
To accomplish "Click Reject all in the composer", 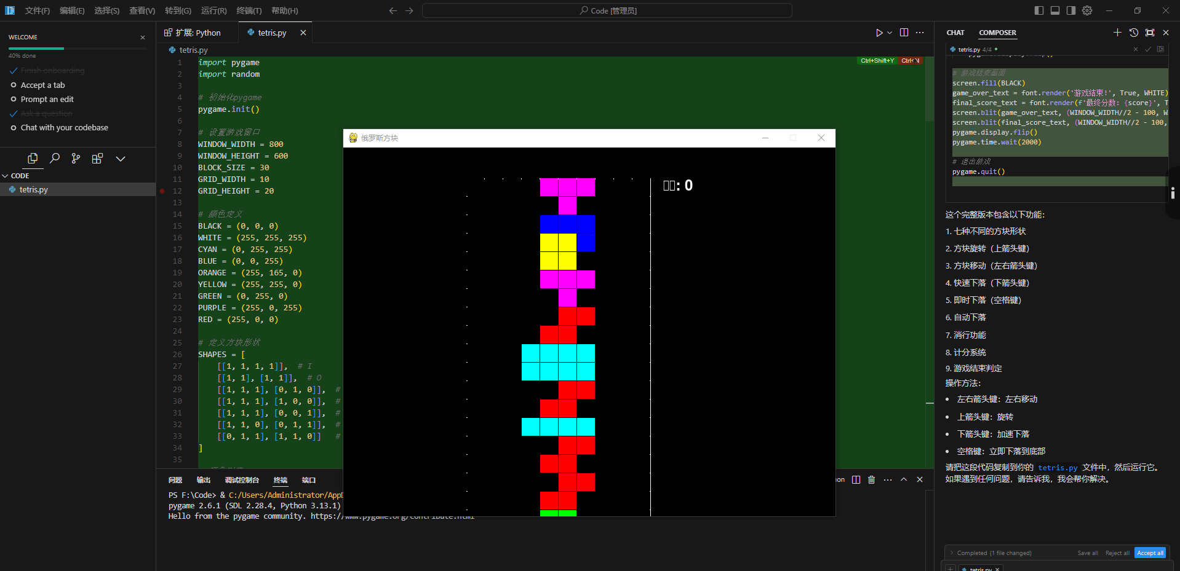I will (1117, 553).
